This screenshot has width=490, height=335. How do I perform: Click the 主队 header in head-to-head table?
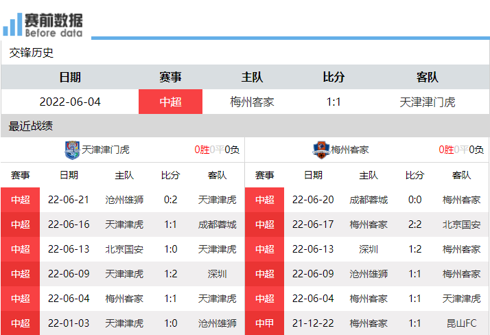pos(252,77)
